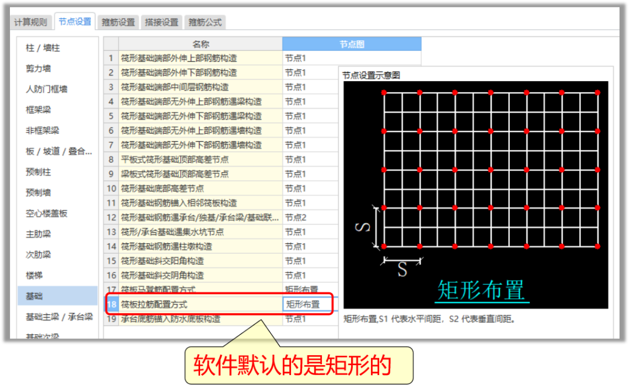Select 次肋梁 category
Screen dimensions: 630x385
point(38,254)
